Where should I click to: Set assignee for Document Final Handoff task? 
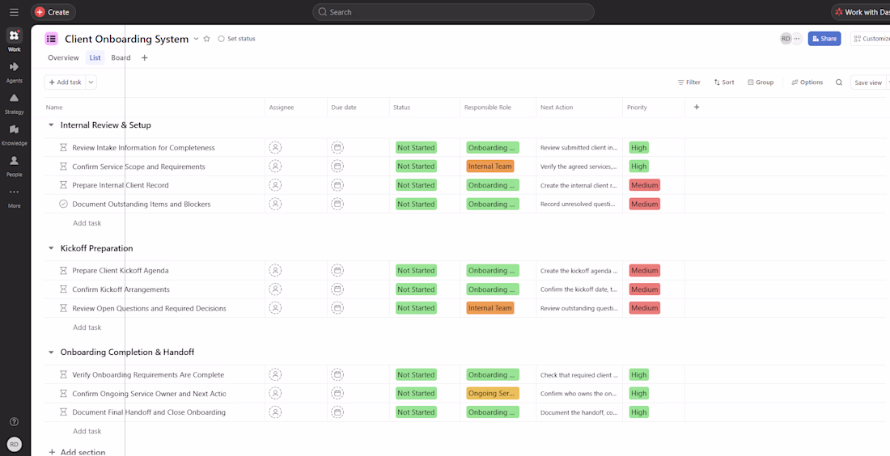275,412
